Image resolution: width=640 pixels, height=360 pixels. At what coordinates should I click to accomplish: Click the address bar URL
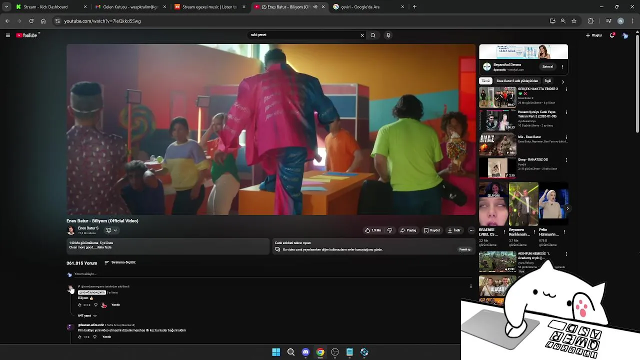(102, 21)
